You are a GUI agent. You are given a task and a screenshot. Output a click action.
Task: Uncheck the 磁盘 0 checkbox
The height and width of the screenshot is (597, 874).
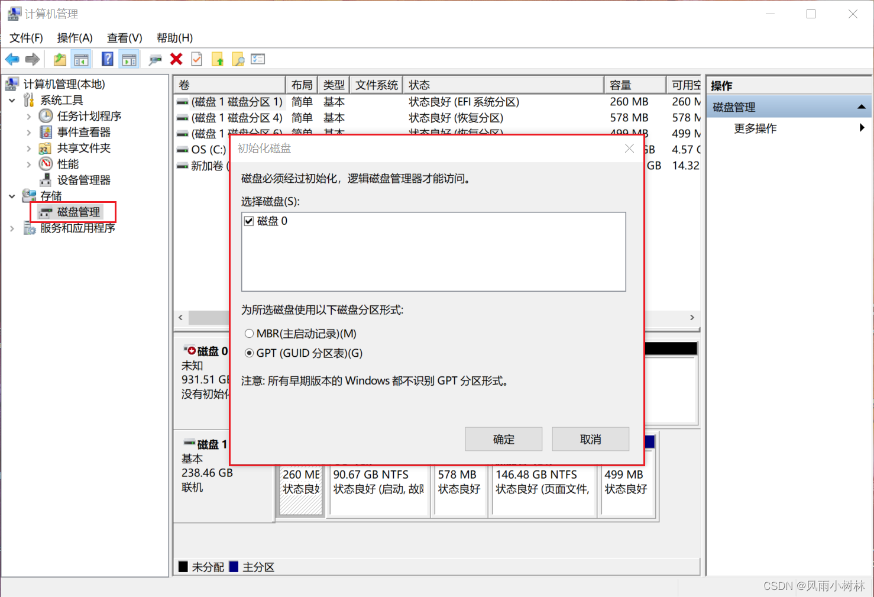click(x=249, y=221)
